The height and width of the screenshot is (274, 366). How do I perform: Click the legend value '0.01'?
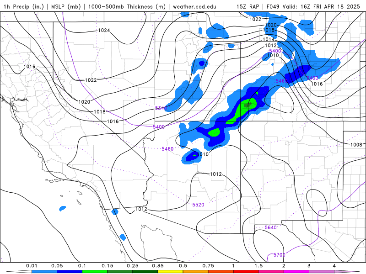[32, 266]
